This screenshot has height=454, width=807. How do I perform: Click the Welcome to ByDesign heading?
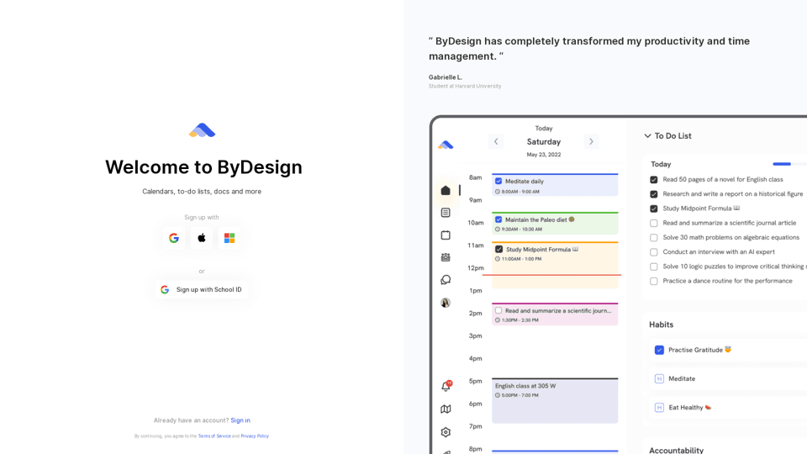point(203,167)
